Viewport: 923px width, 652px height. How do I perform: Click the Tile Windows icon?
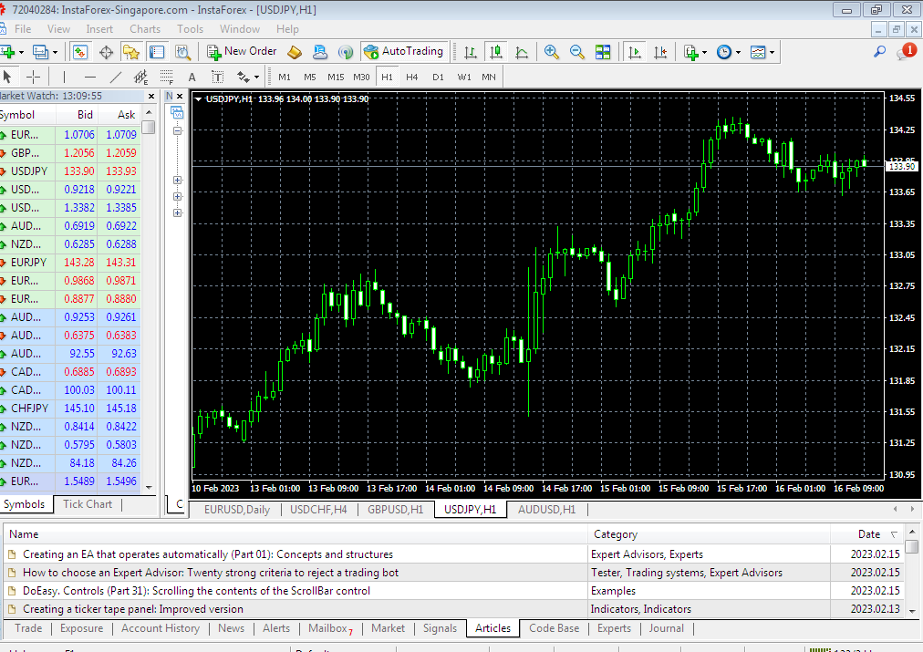pyautogui.click(x=603, y=52)
